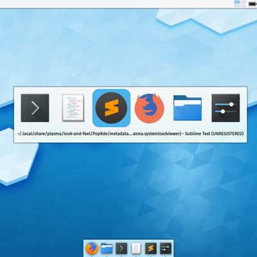Select the text editor document in the switcher
Viewport: 257px width, 257px height.
pyautogui.click(x=73, y=108)
